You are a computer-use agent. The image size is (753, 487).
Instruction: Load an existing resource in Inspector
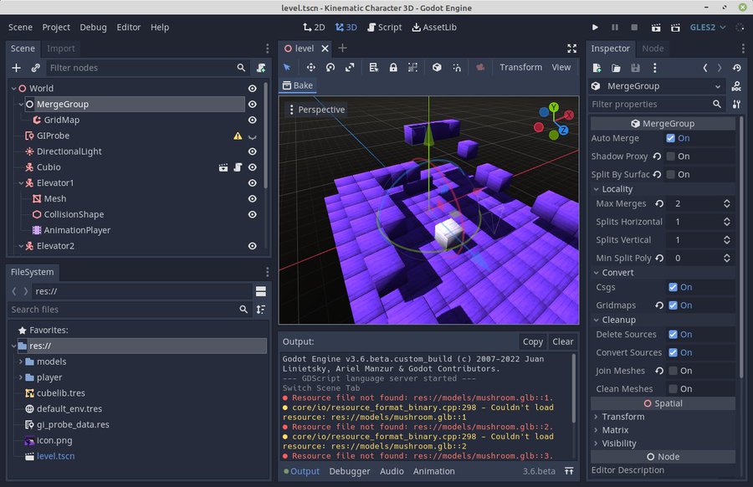pos(616,68)
